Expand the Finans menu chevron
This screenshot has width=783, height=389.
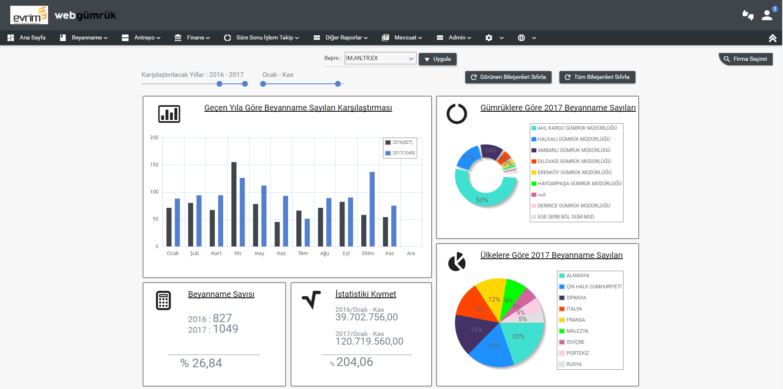point(208,38)
